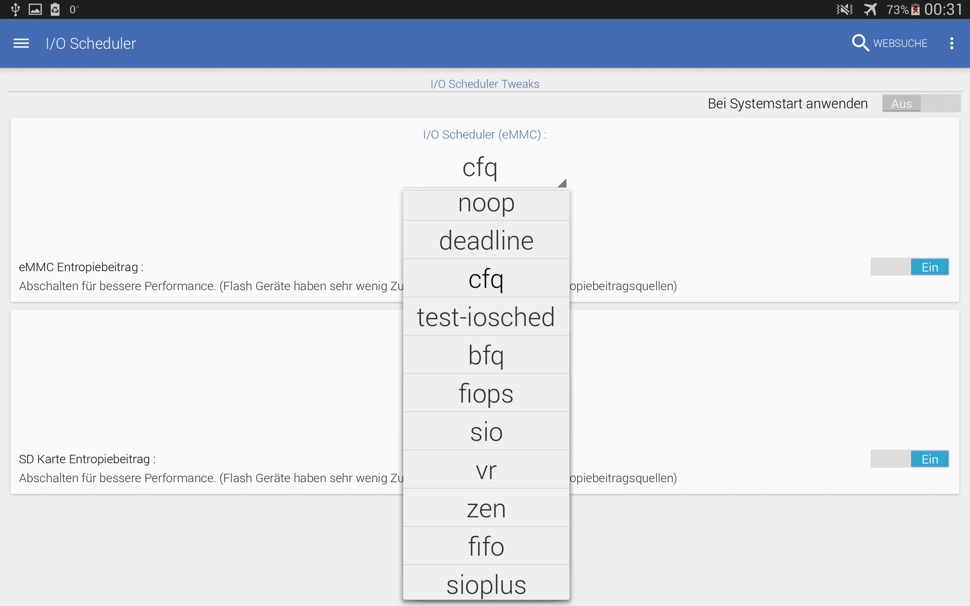Select noop from scheduler list
The height and width of the screenshot is (606, 970).
(486, 204)
